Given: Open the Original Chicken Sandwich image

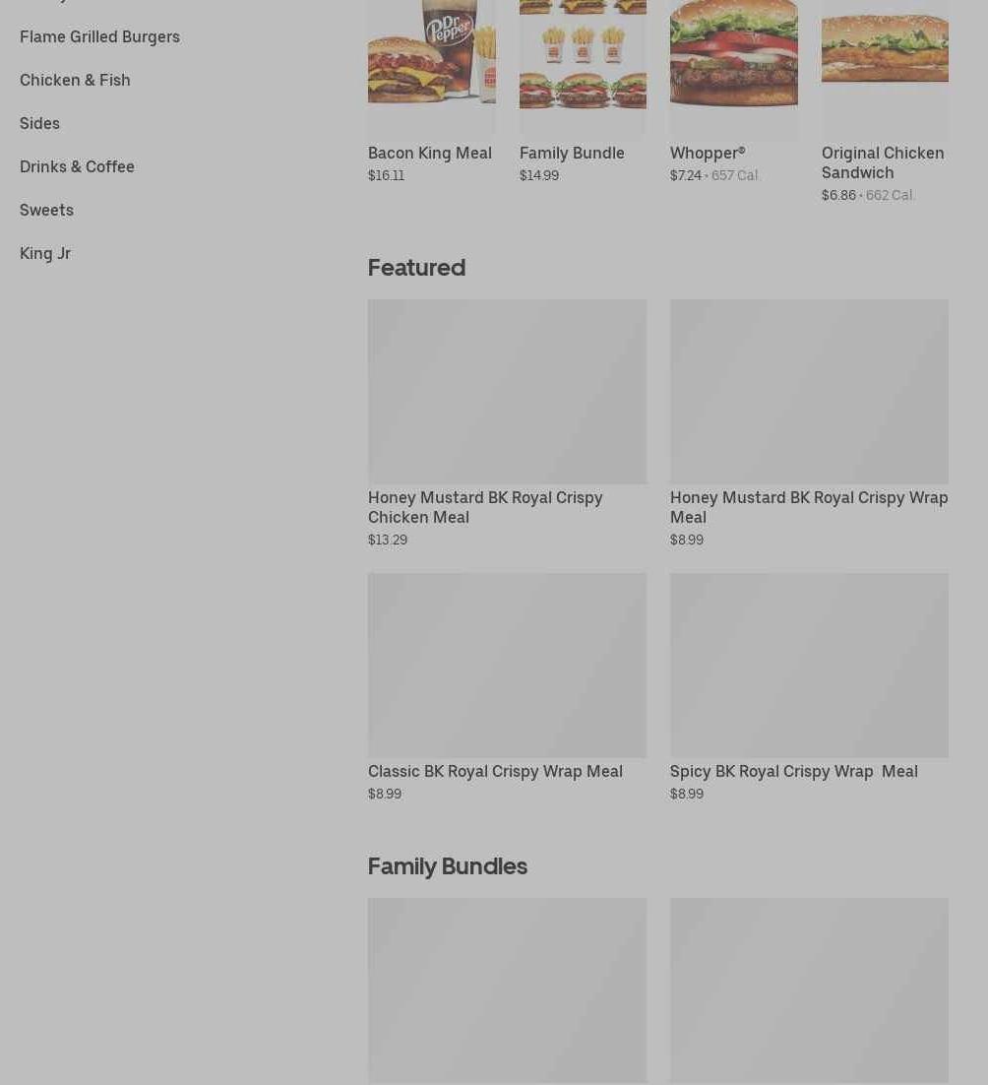Looking at the screenshot, I should pyautogui.click(x=885, y=66).
